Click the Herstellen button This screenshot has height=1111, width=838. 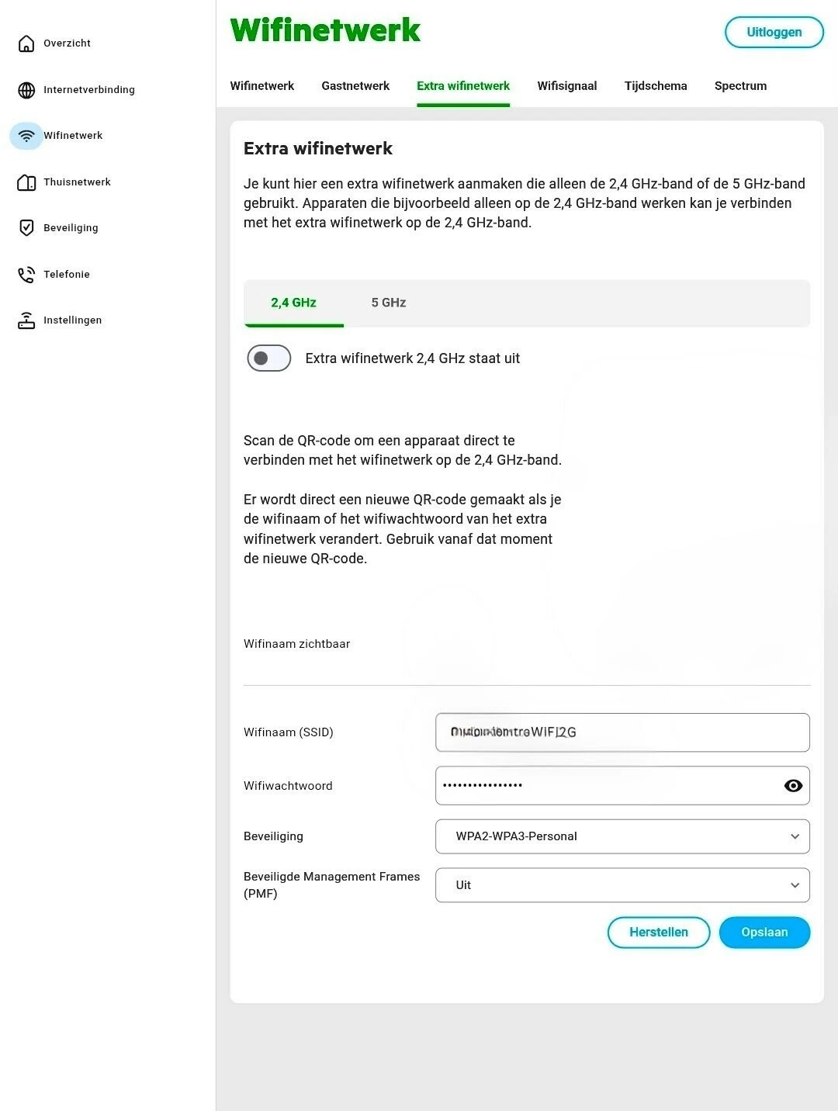click(659, 933)
